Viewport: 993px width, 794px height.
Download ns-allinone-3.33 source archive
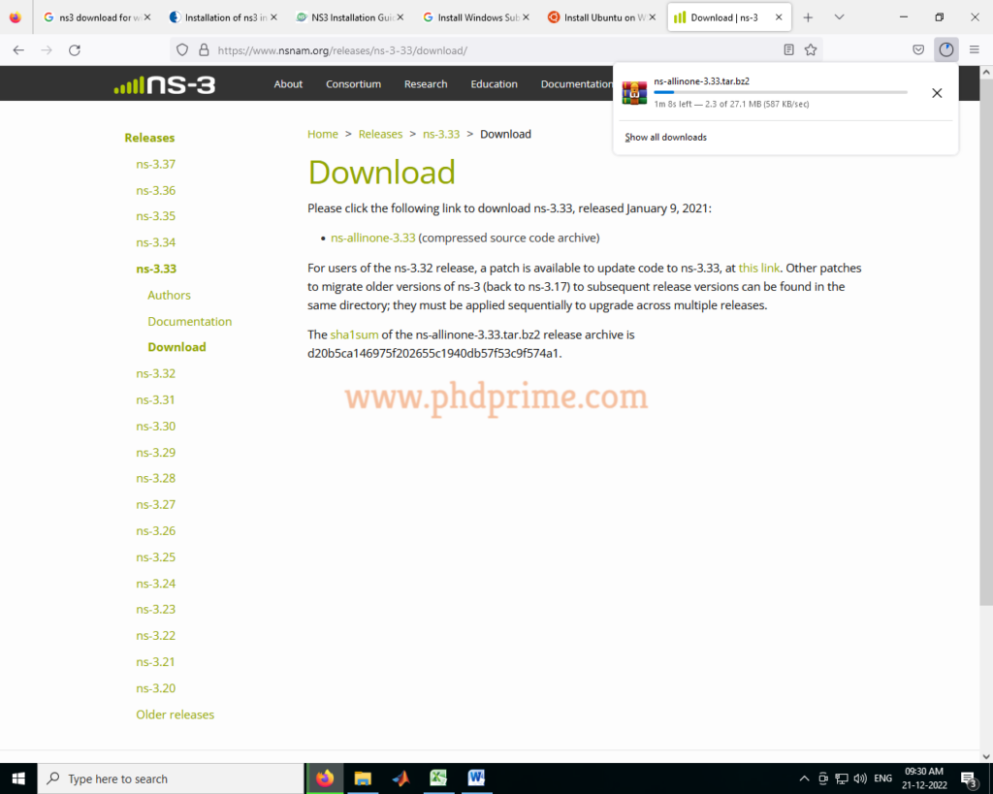372,237
